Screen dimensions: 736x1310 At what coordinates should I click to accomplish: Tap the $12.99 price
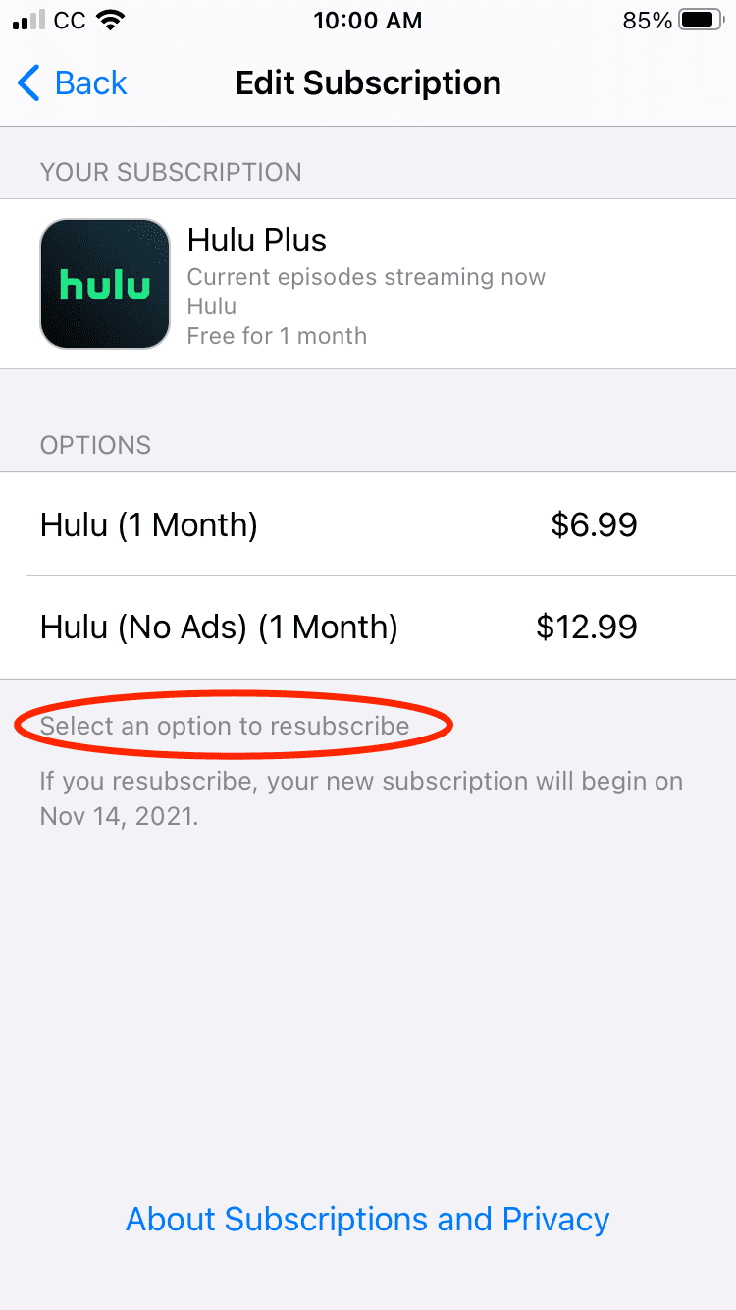587,627
